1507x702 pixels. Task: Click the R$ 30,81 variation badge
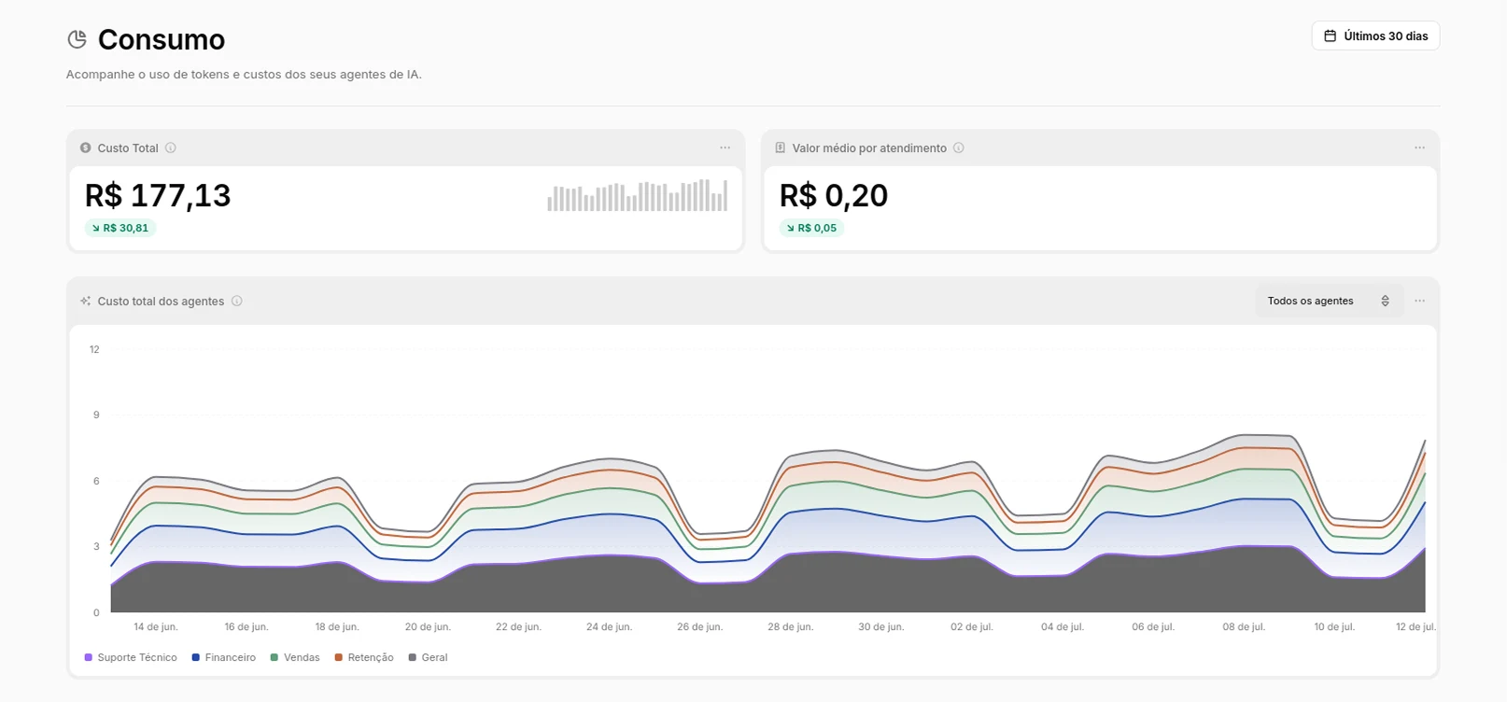(120, 228)
